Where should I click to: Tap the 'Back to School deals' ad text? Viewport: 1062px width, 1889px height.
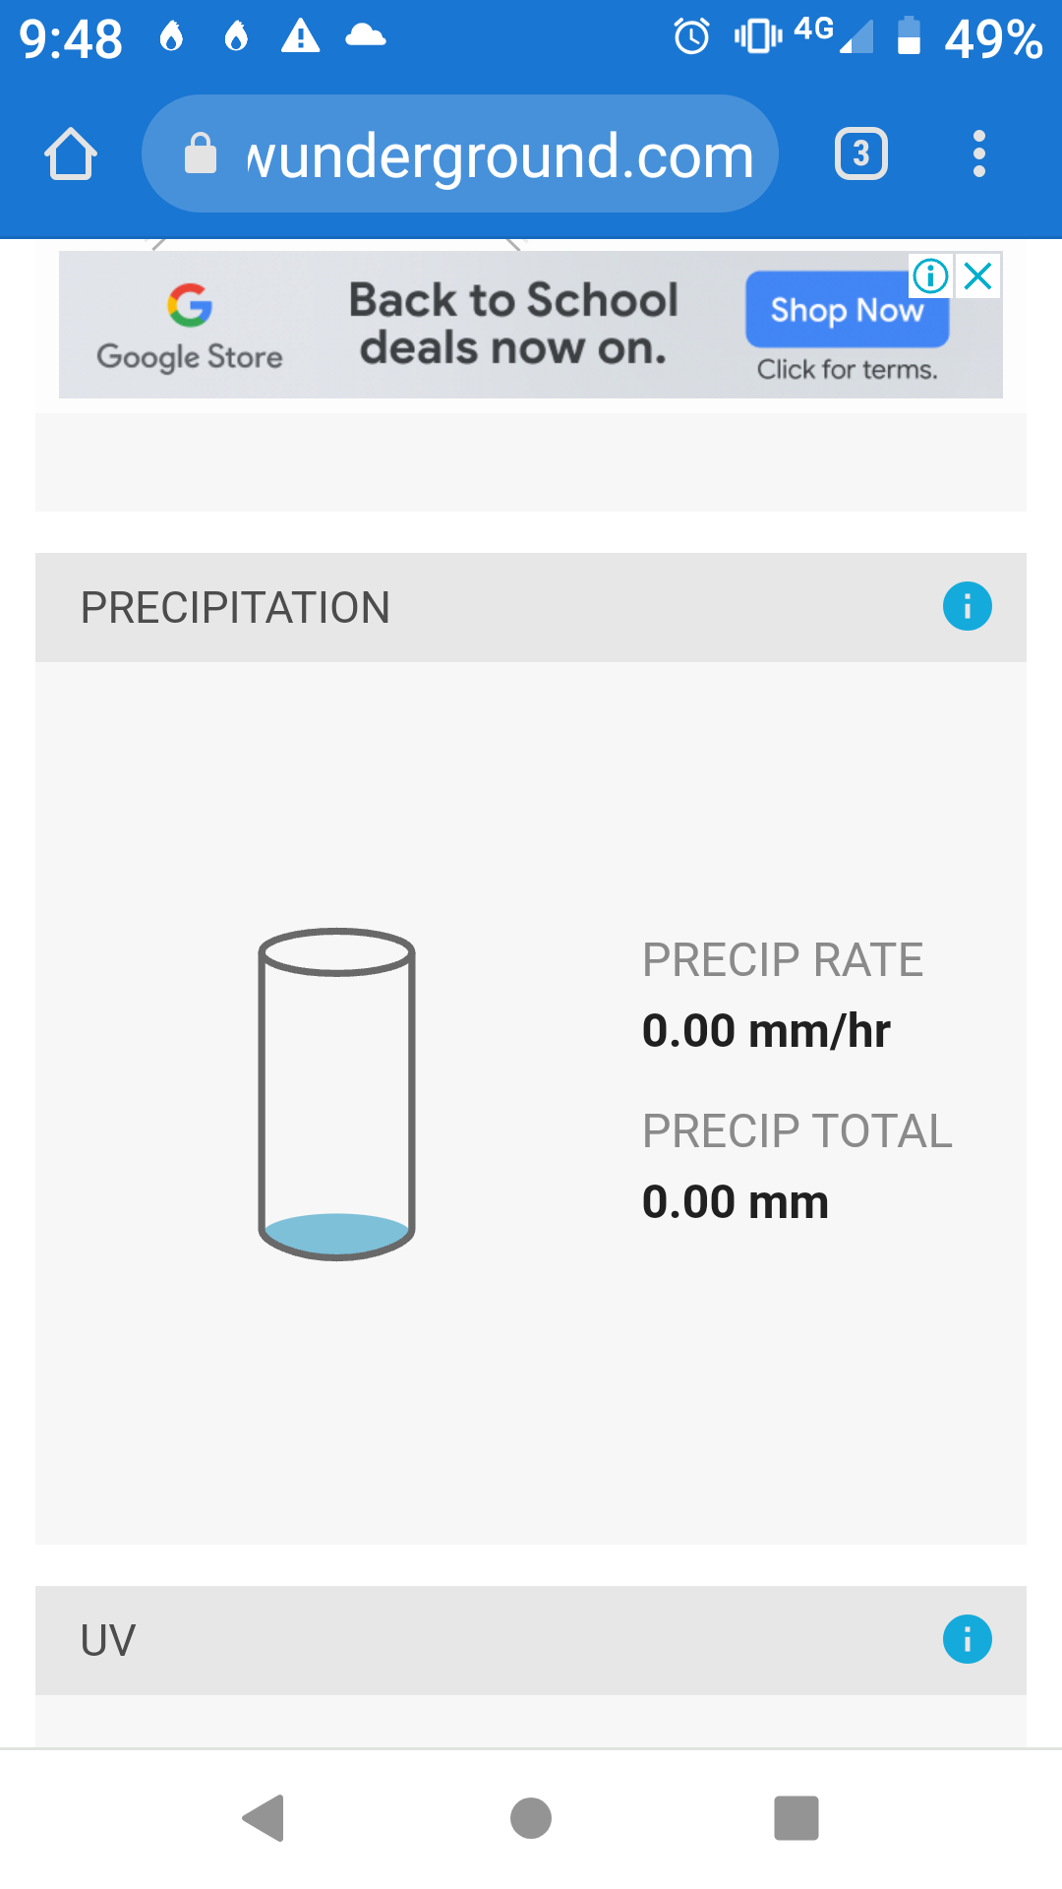513,324
